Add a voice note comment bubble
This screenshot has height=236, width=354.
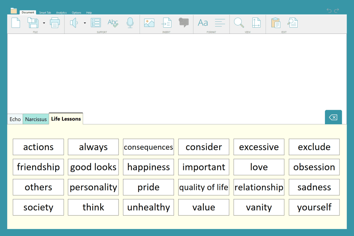coord(184,22)
